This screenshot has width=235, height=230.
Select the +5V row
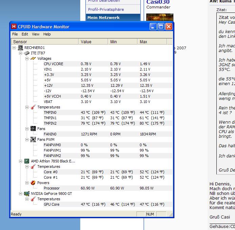point(108,80)
